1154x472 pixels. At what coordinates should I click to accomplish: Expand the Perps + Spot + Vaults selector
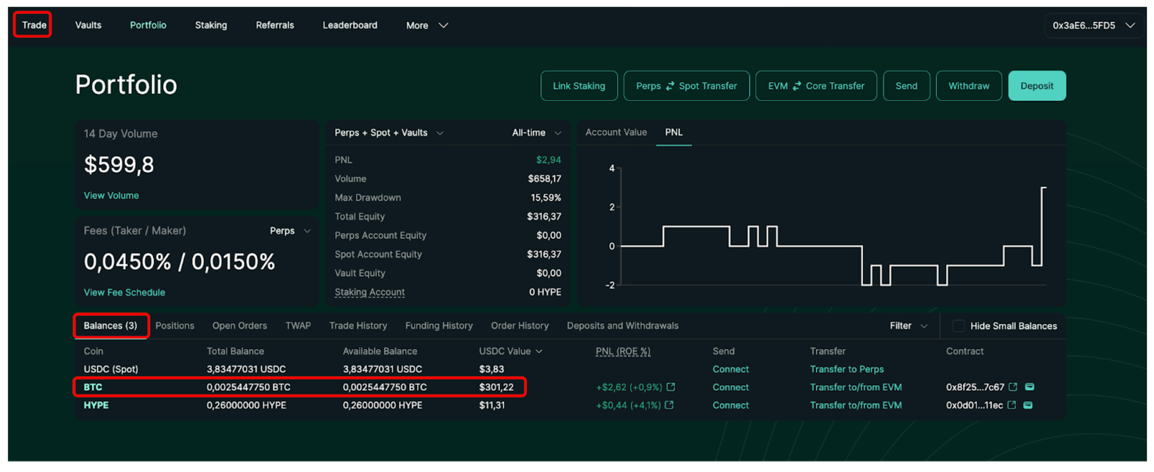[x=388, y=133]
